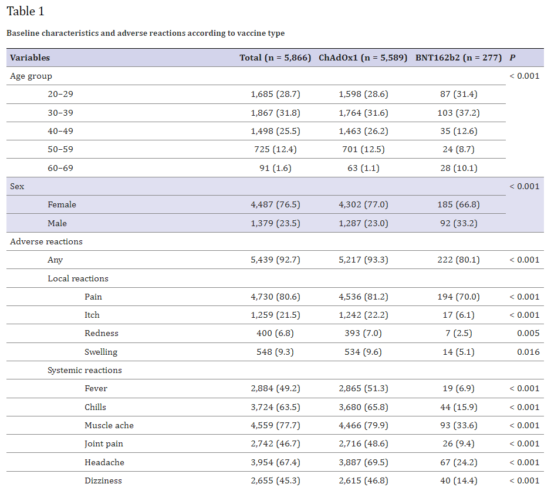The width and height of the screenshot is (551, 494).
Task: Select BNT162b2 value '26 (9.4)'
Action: pos(459,444)
